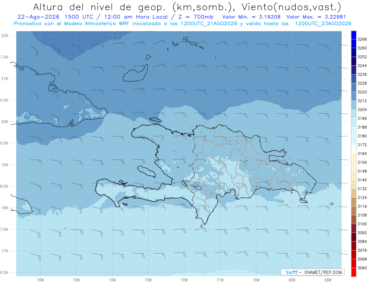Click the valid-until time '1200UTC_23AGO2026'
The width and height of the screenshot is (368, 284).
[323, 24]
